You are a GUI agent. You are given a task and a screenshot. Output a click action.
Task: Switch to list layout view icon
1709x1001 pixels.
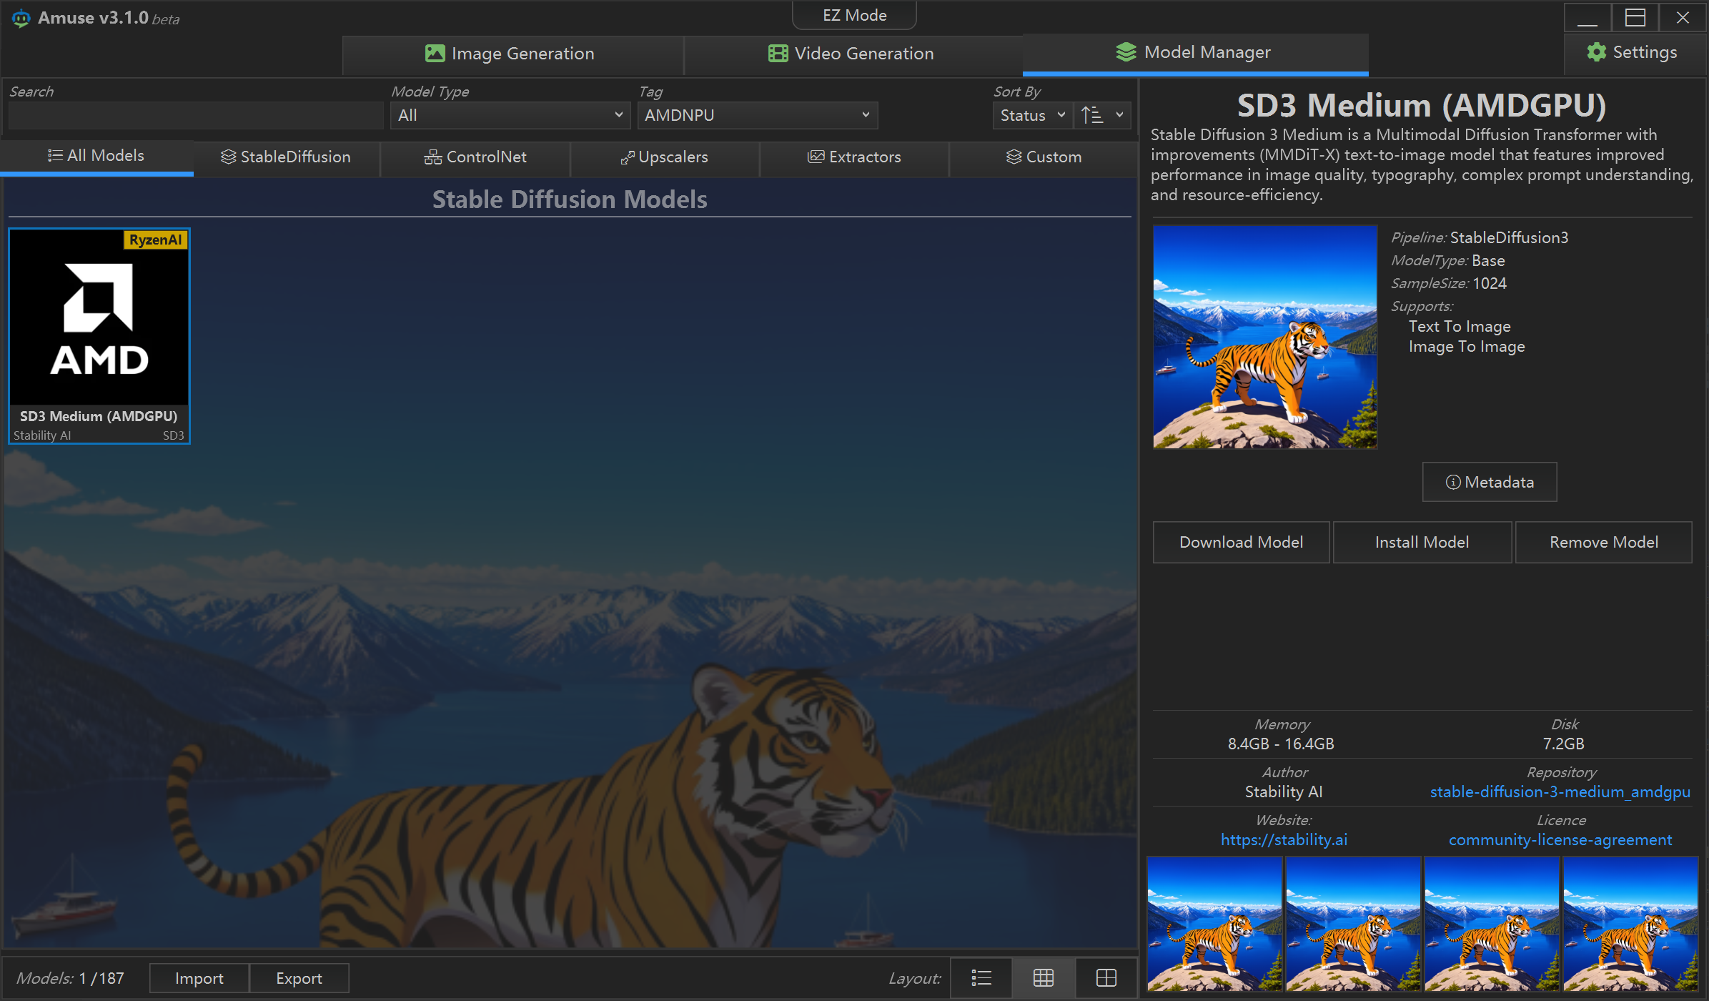(x=981, y=977)
